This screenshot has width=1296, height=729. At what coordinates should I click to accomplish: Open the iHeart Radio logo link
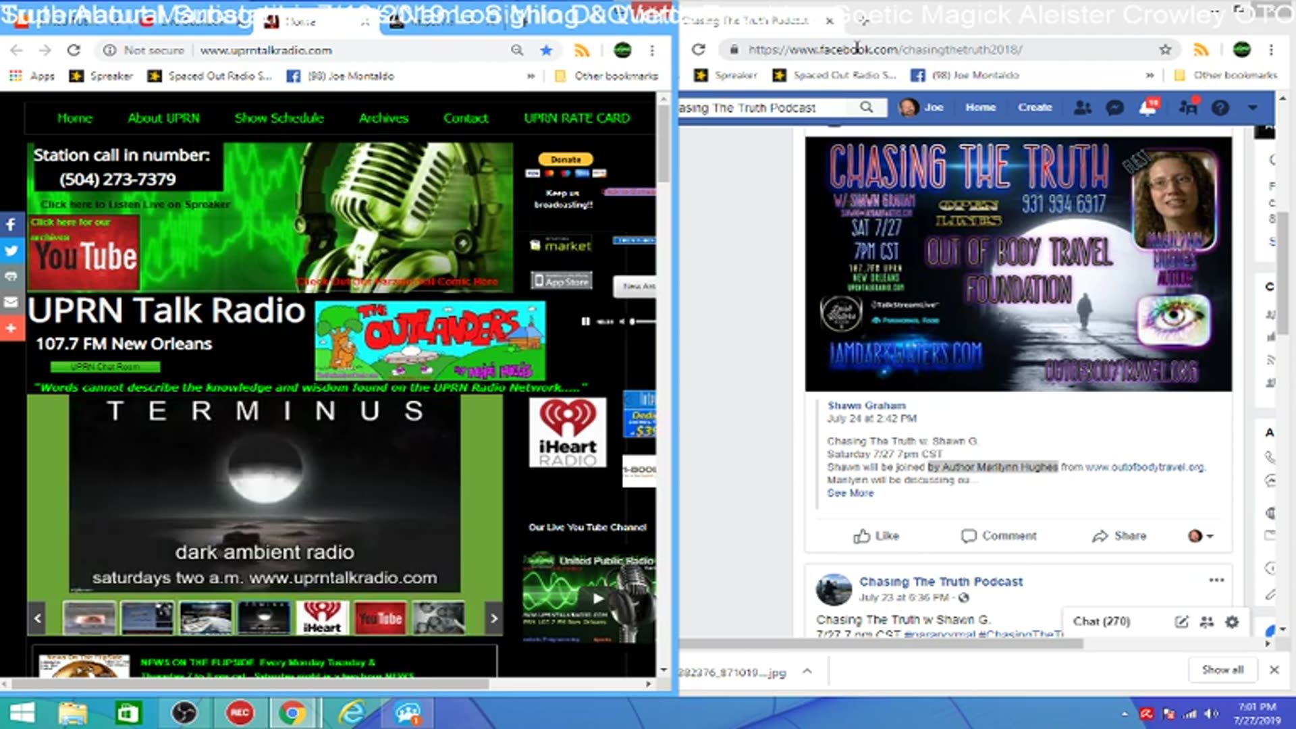(568, 432)
